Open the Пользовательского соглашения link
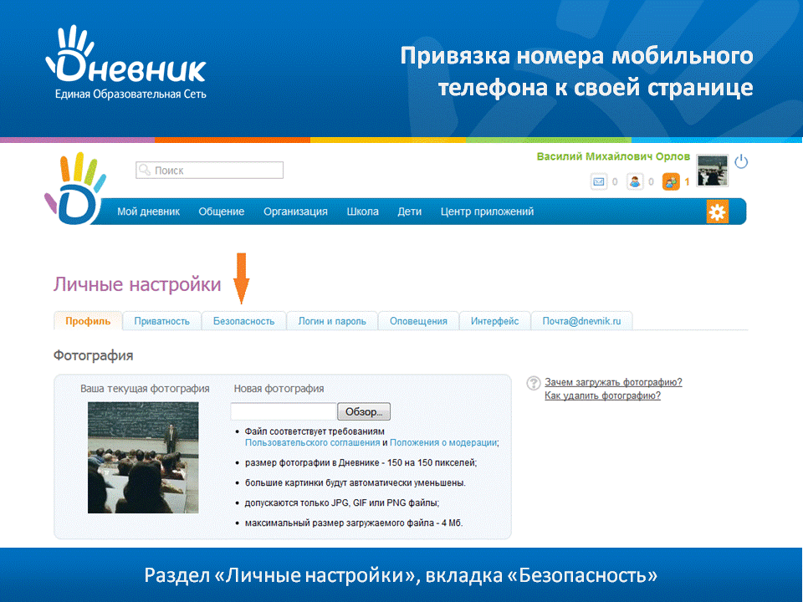This screenshot has height=602, width=803. (x=312, y=442)
